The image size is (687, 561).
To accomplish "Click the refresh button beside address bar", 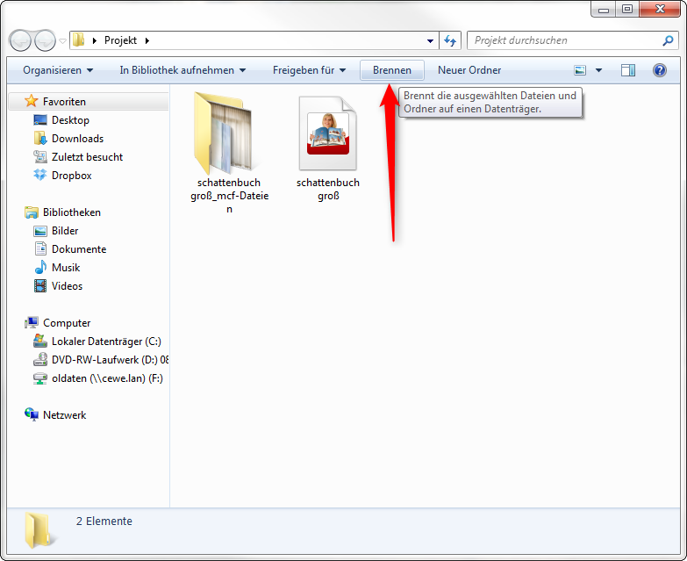I will [450, 40].
